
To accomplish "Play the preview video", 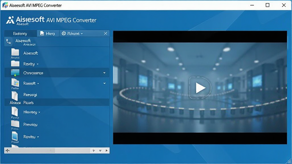I will coord(200,88).
